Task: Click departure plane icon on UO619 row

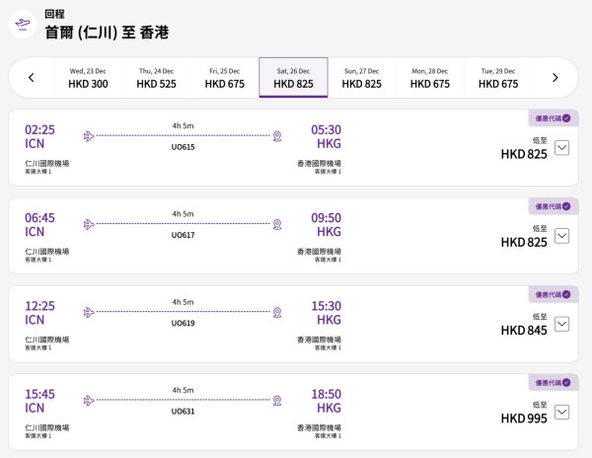Action: point(89,312)
